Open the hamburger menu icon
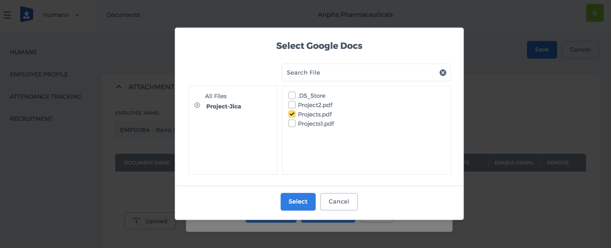This screenshot has height=248, width=611. click(7, 15)
